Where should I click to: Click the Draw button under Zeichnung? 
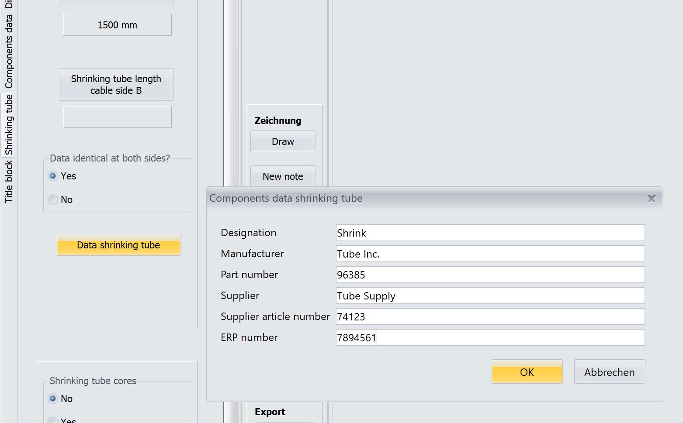283,141
